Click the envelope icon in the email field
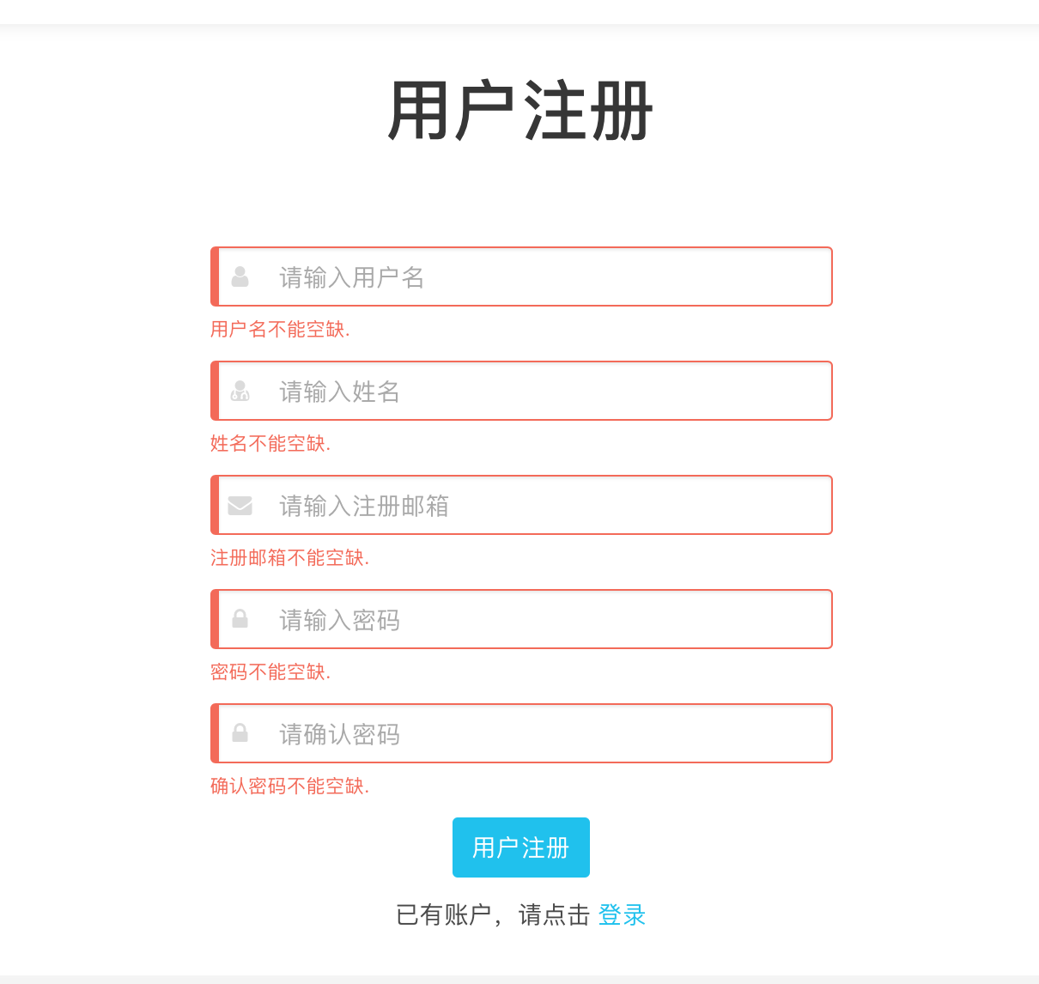This screenshot has height=984, width=1039. tap(240, 506)
